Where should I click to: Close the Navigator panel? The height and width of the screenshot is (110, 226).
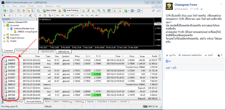coord(37,19)
